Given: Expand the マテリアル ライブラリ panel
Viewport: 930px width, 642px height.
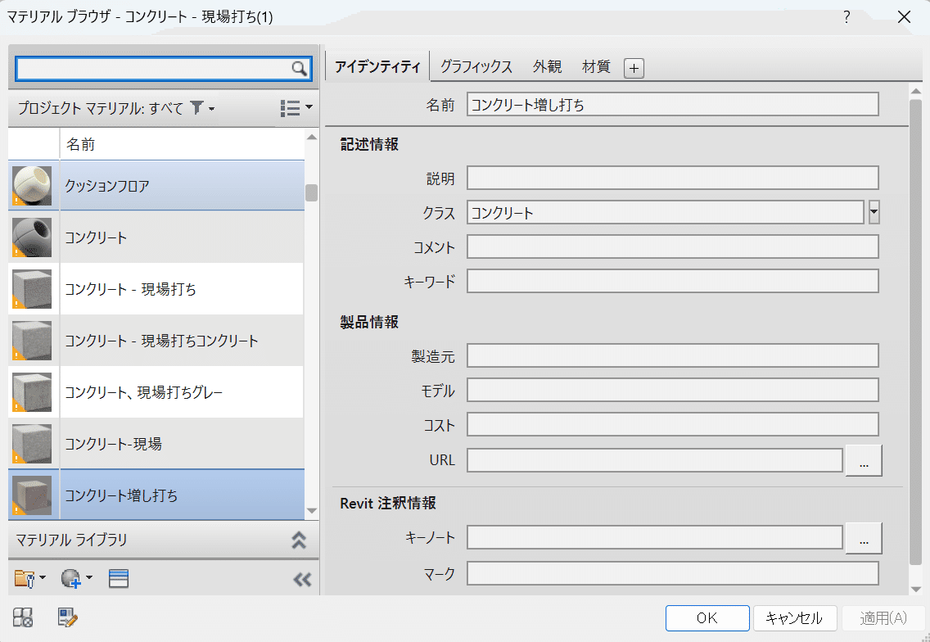Looking at the screenshot, I should [x=299, y=540].
